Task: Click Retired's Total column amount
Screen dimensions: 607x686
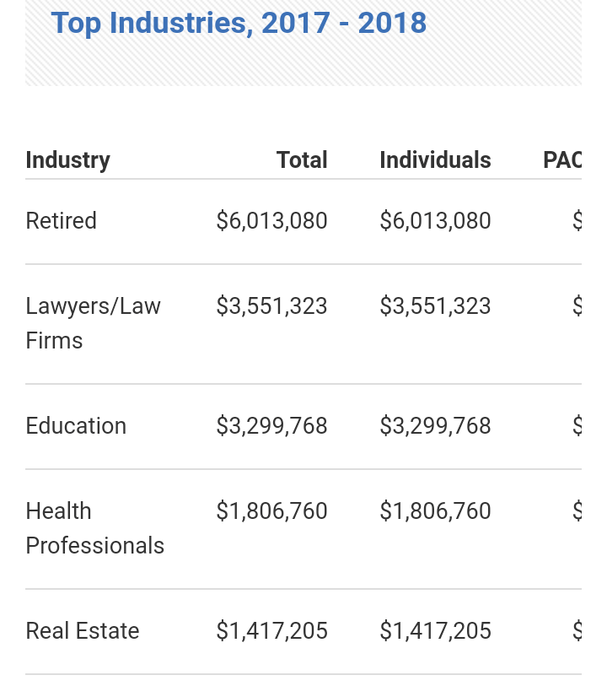Action: [x=271, y=221]
